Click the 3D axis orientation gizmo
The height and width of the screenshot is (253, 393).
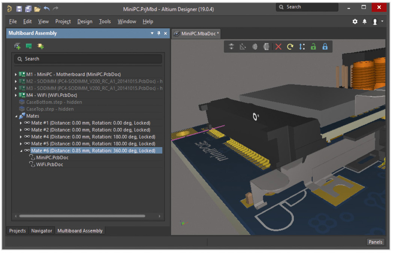183,223
